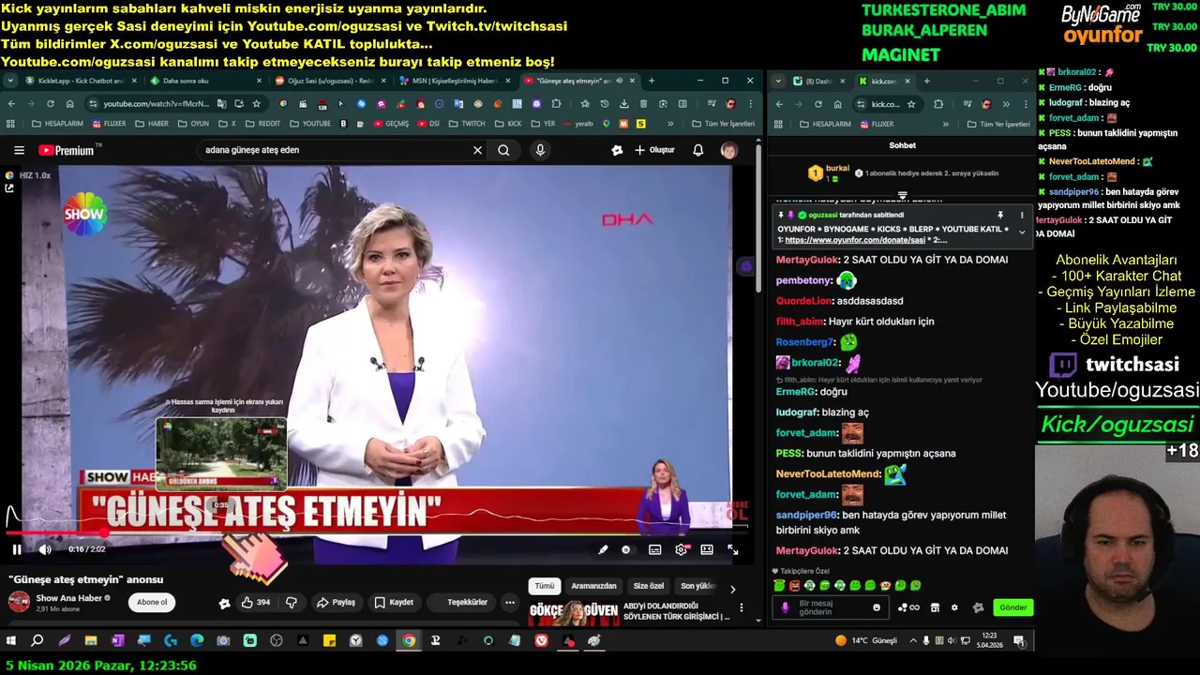The width and height of the screenshot is (1200, 675).
Task: Start voice search with the microphone
Action: click(x=540, y=150)
